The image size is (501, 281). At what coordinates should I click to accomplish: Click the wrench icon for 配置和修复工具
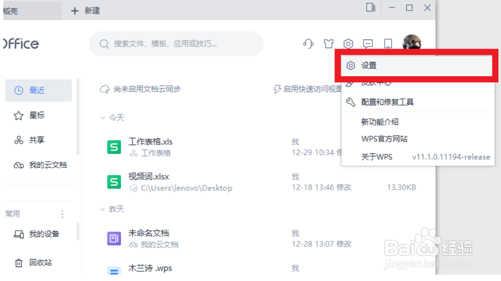point(351,102)
